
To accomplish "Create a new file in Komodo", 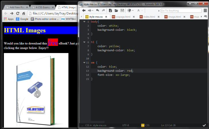I will pos(110,10).
